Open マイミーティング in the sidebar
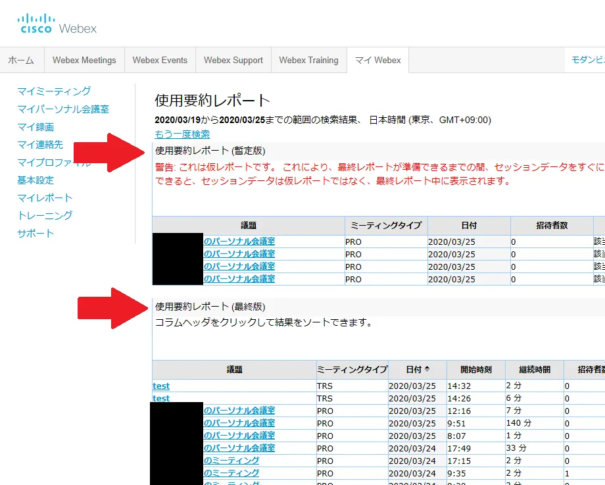Screen dimensions: 605x485 54,91
